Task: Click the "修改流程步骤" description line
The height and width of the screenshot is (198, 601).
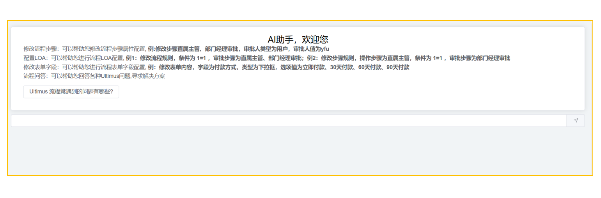Action: click(176, 49)
